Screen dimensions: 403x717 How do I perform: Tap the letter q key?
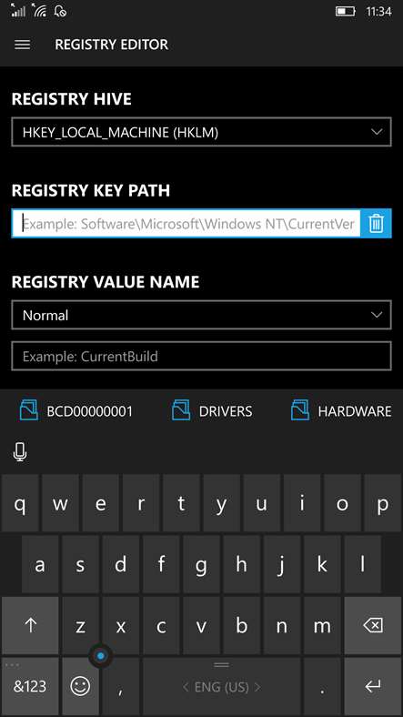click(20, 503)
